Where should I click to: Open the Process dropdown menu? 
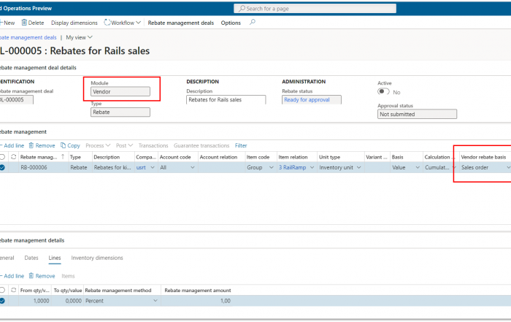[98, 145]
